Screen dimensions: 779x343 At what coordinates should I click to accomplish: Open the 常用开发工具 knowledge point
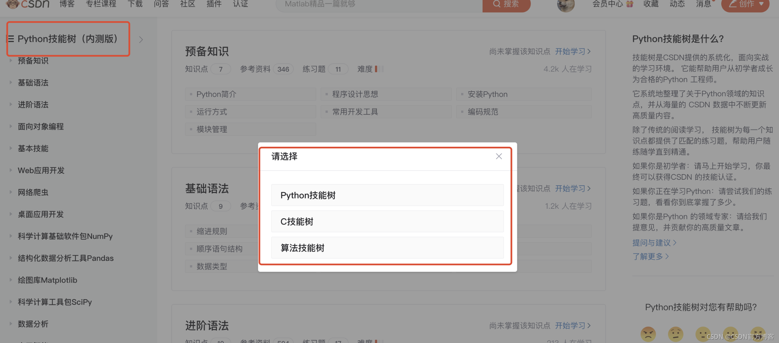click(x=386, y=112)
